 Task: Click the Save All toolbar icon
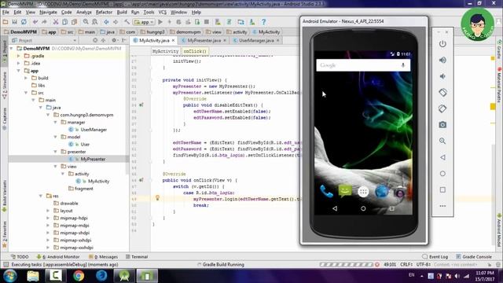(14, 22)
